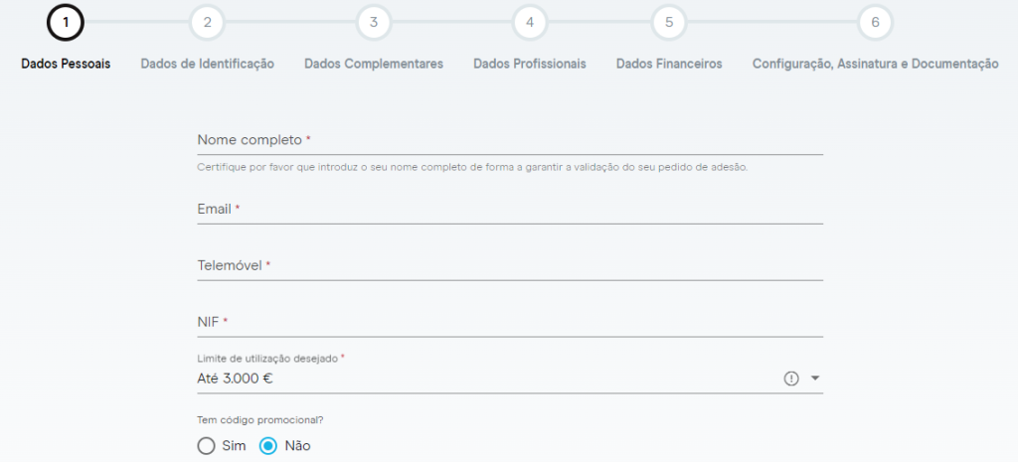Click the step 6 circle icon
Viewport: 1018px width, 462px height.
[x=875, y=22]
